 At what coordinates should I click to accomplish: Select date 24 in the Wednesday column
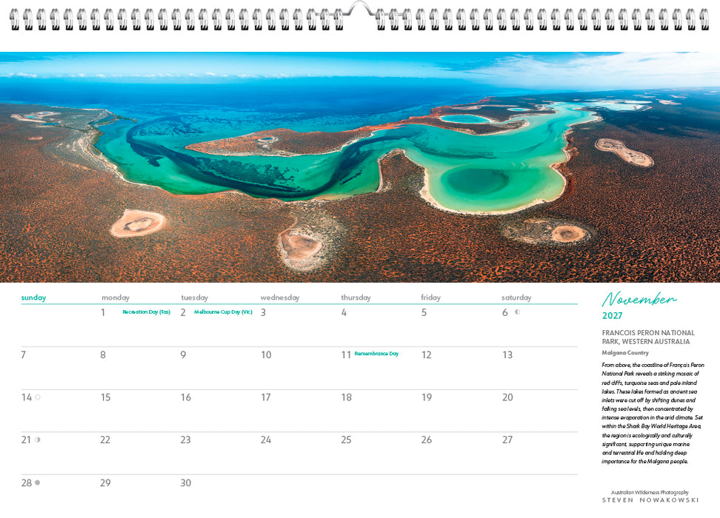point(266,440)
